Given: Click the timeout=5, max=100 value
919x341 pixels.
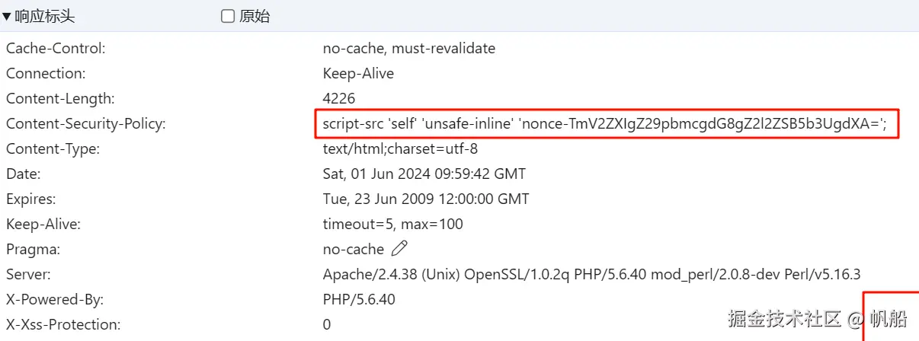Looking at the screenshot, I should coord(392,224).
